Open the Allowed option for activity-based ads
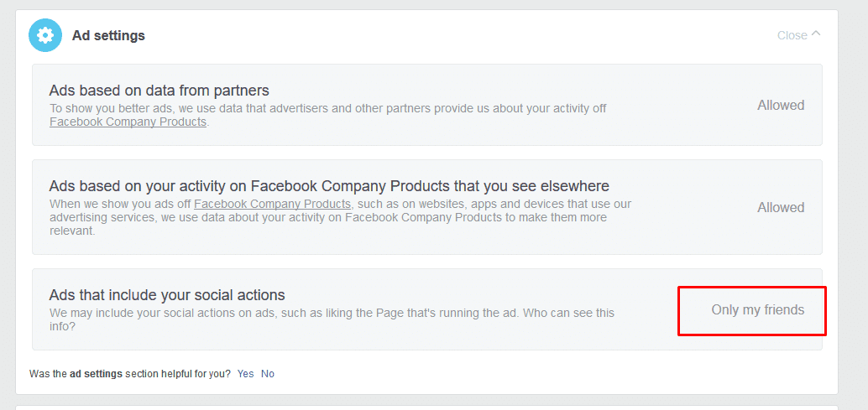 coord(781,207)
